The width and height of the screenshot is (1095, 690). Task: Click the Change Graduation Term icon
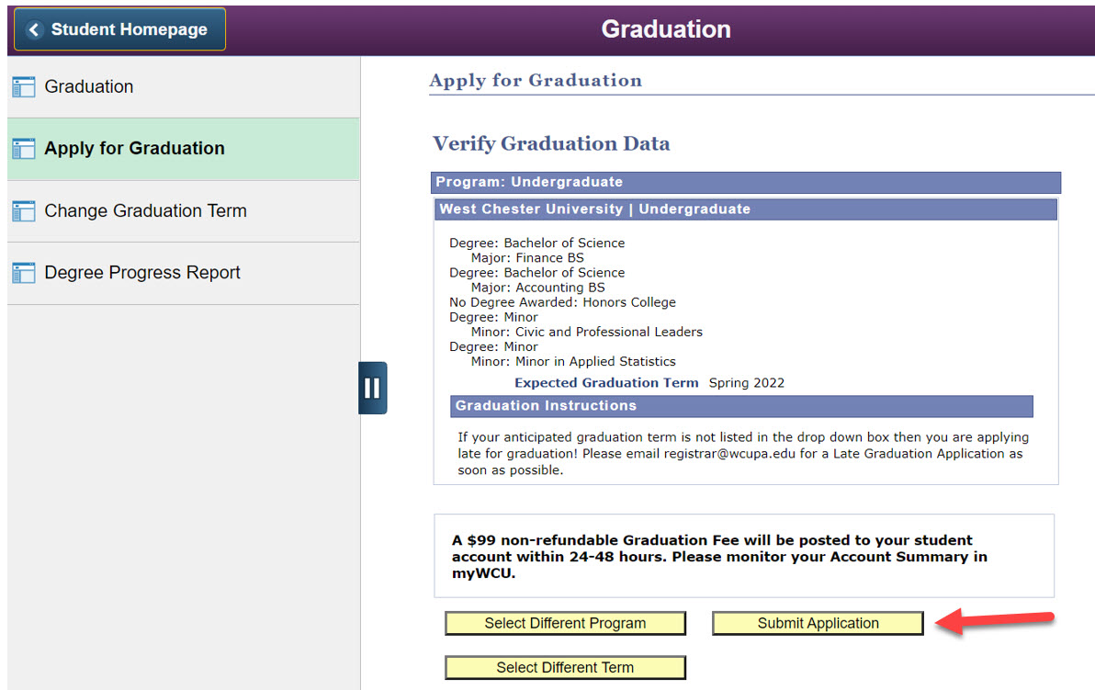(24, 211)
